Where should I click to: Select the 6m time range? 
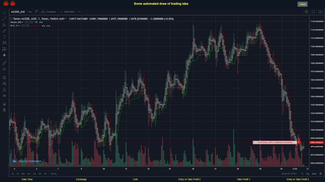pos(23,173)
